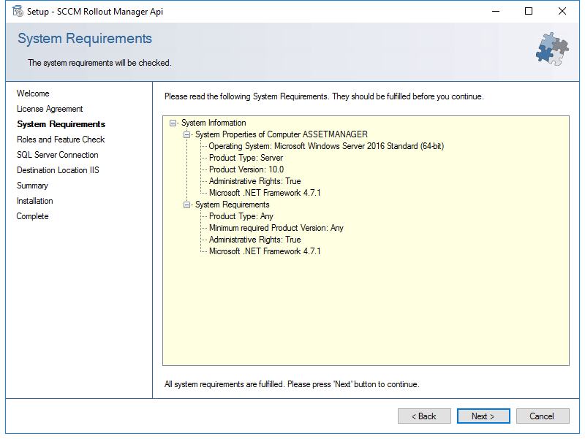Cancel the setup wizard
Screen dimensions: 585x439
pyautogui.click(x=543, y=416)
